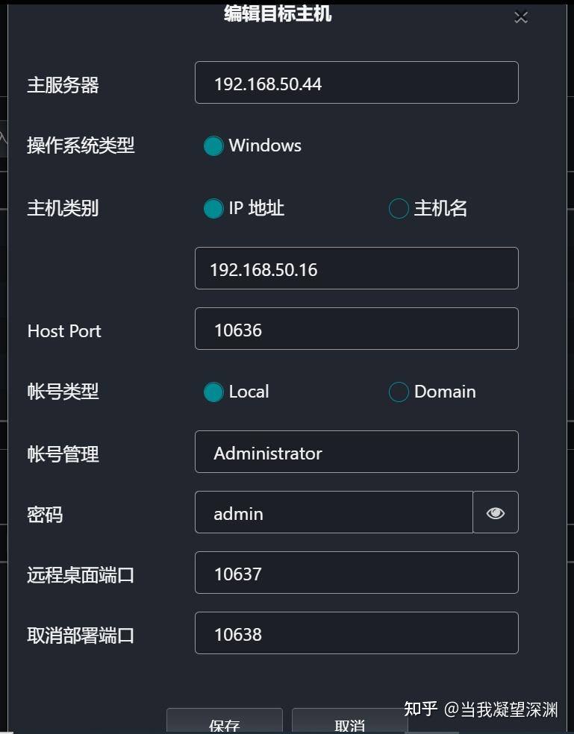Select the 密码 field containing admin
This screenshot has height=734, width=574.
[x=333, y=512]
